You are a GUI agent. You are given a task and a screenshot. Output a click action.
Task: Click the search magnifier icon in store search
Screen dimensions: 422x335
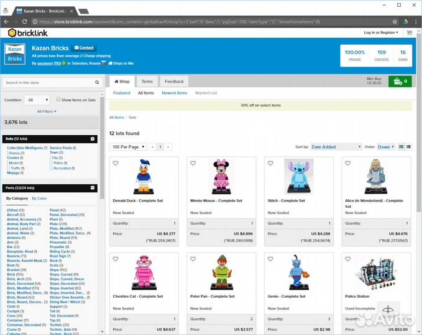(x=97, y=83)
